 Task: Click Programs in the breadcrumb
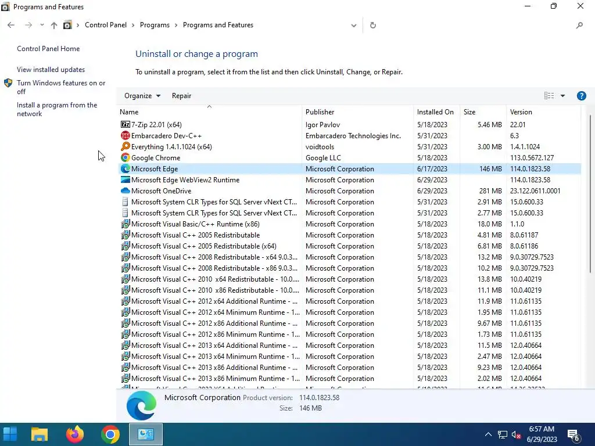tap(155, 25)
